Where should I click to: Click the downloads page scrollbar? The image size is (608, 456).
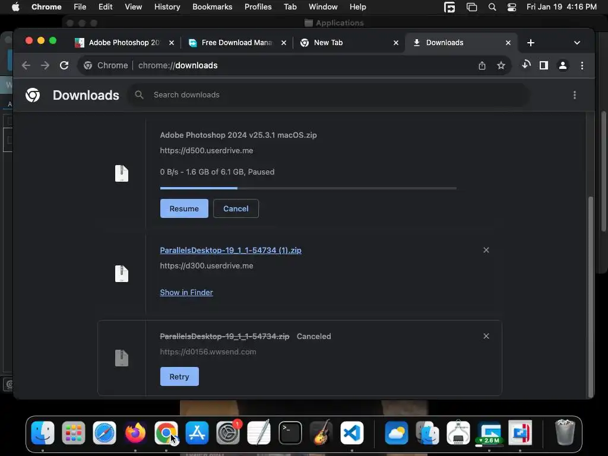(591, 297)
